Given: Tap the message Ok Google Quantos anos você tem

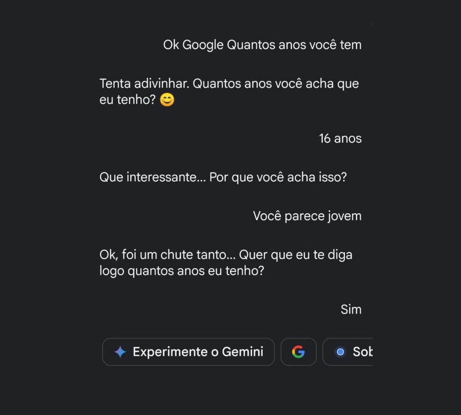Looking at the screenshot, I should tap(262, 44).
